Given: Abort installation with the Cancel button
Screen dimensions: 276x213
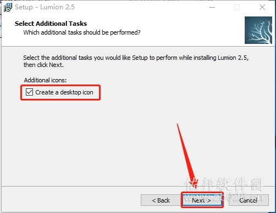Looking at the screenshot, I should click(x=249, y=200).
